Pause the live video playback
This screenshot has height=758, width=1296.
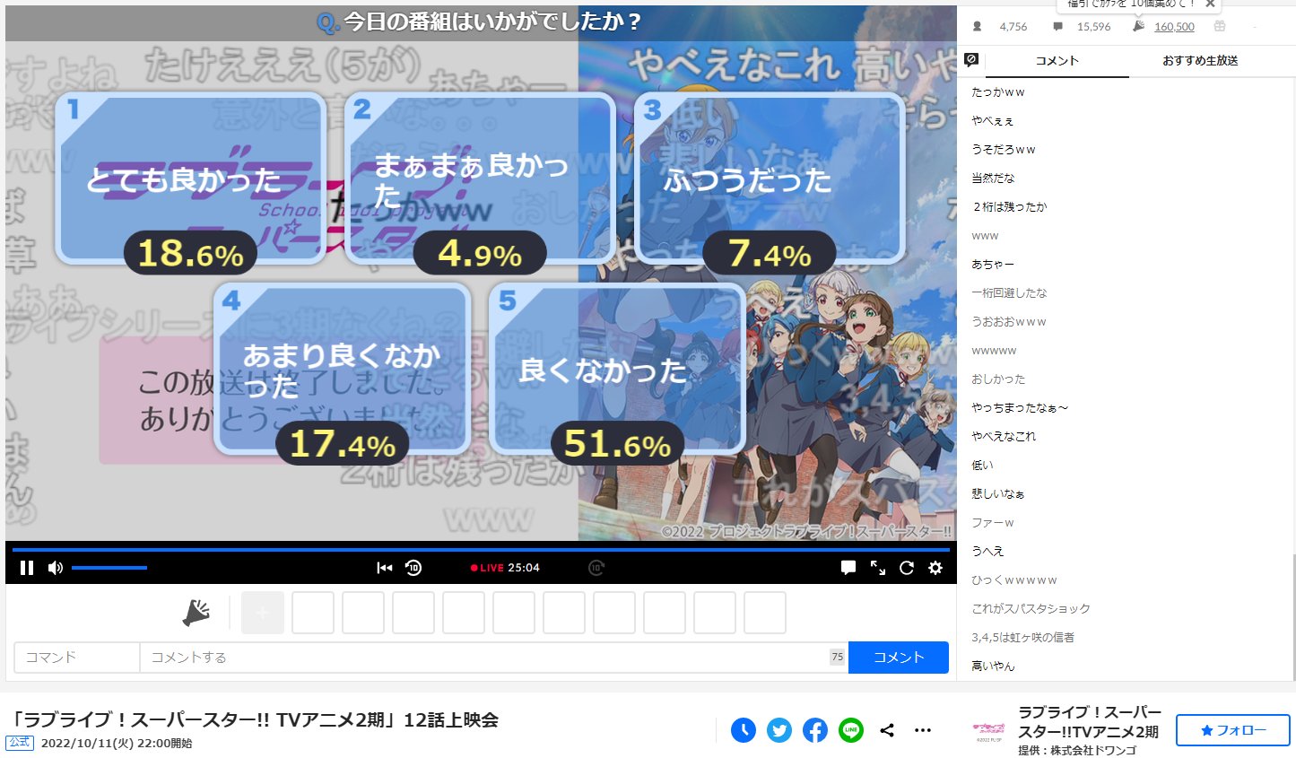(x=27, y=568)
